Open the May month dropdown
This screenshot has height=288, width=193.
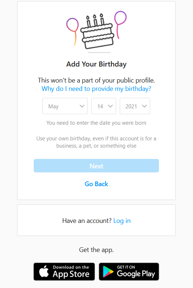pyautogui.click(x=65, y=106)
